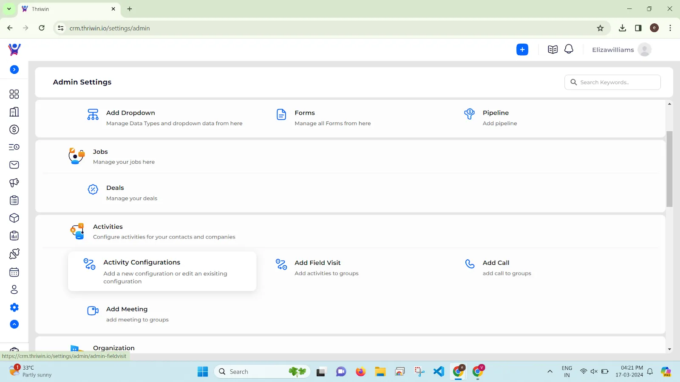Screen dimensions: 680x382
Task: Open the notifications bell in header
Action: pos(569,49)
